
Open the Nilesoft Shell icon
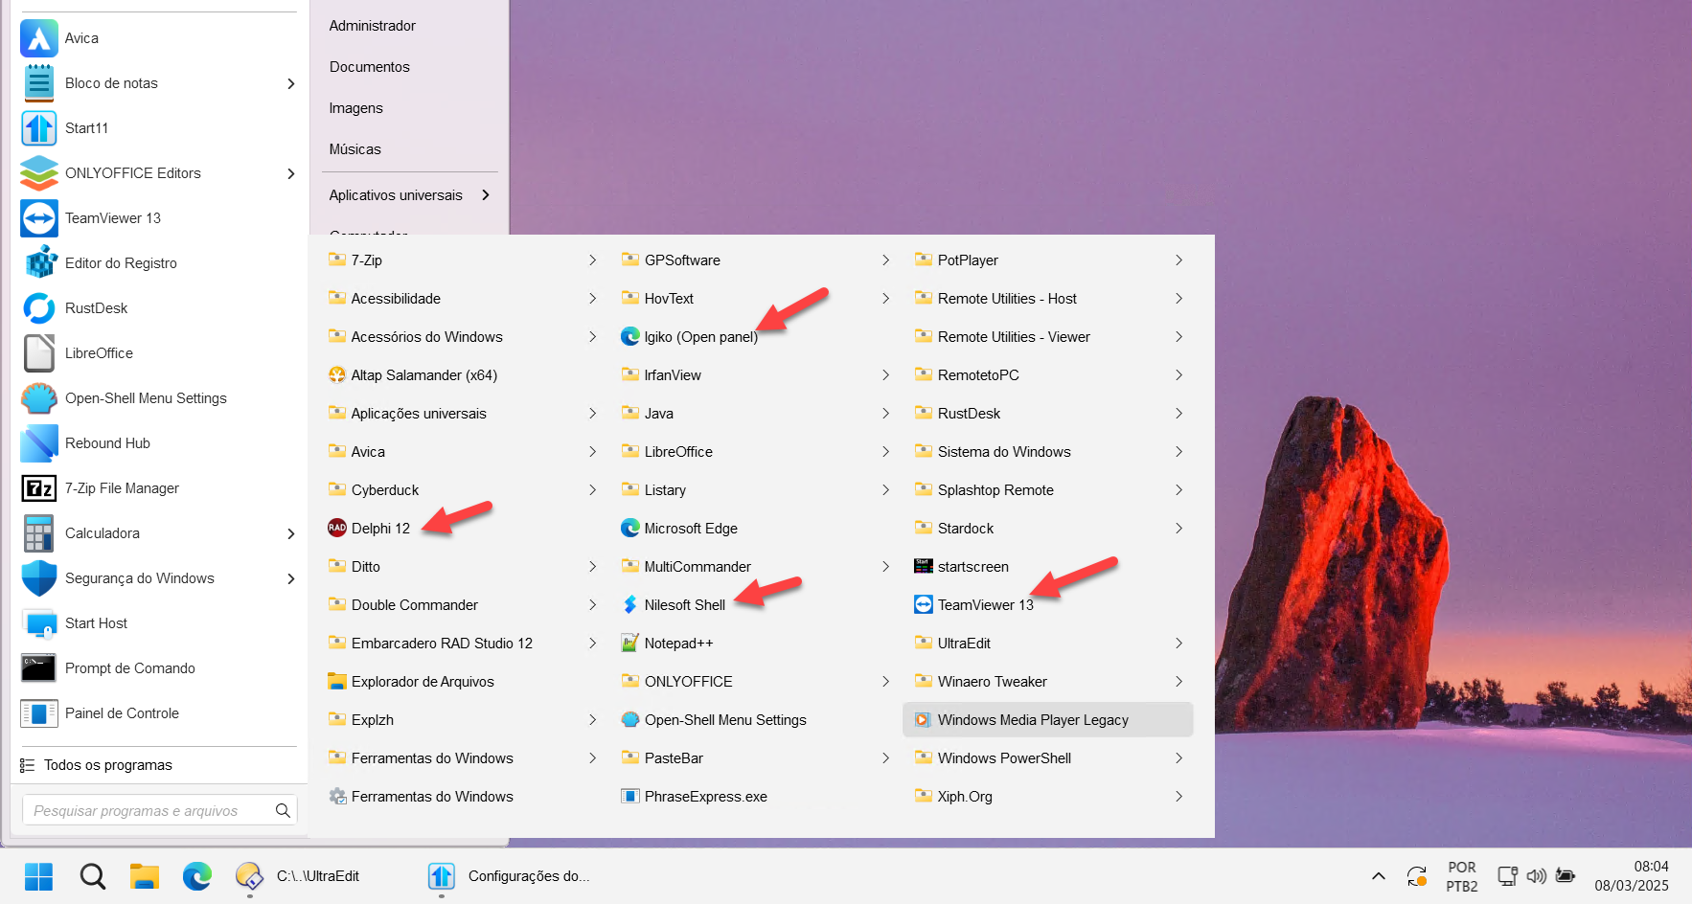pos(630,604)
